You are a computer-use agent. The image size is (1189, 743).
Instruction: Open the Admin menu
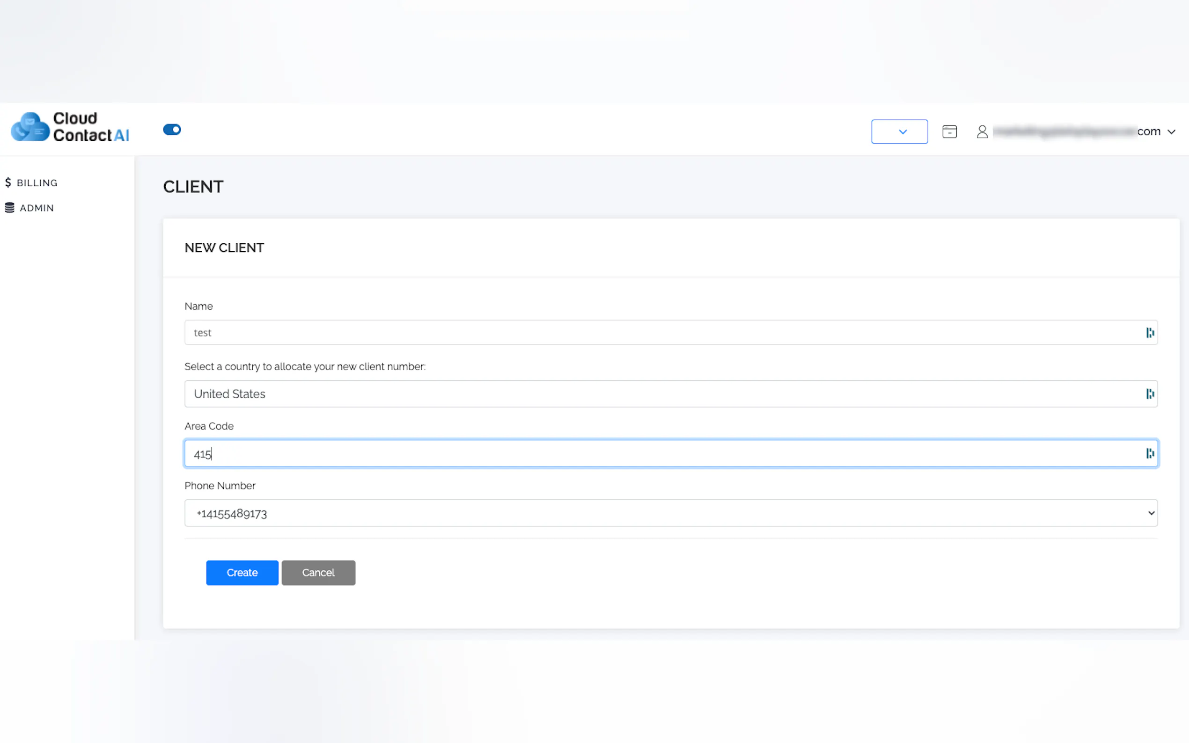point(37,208)
